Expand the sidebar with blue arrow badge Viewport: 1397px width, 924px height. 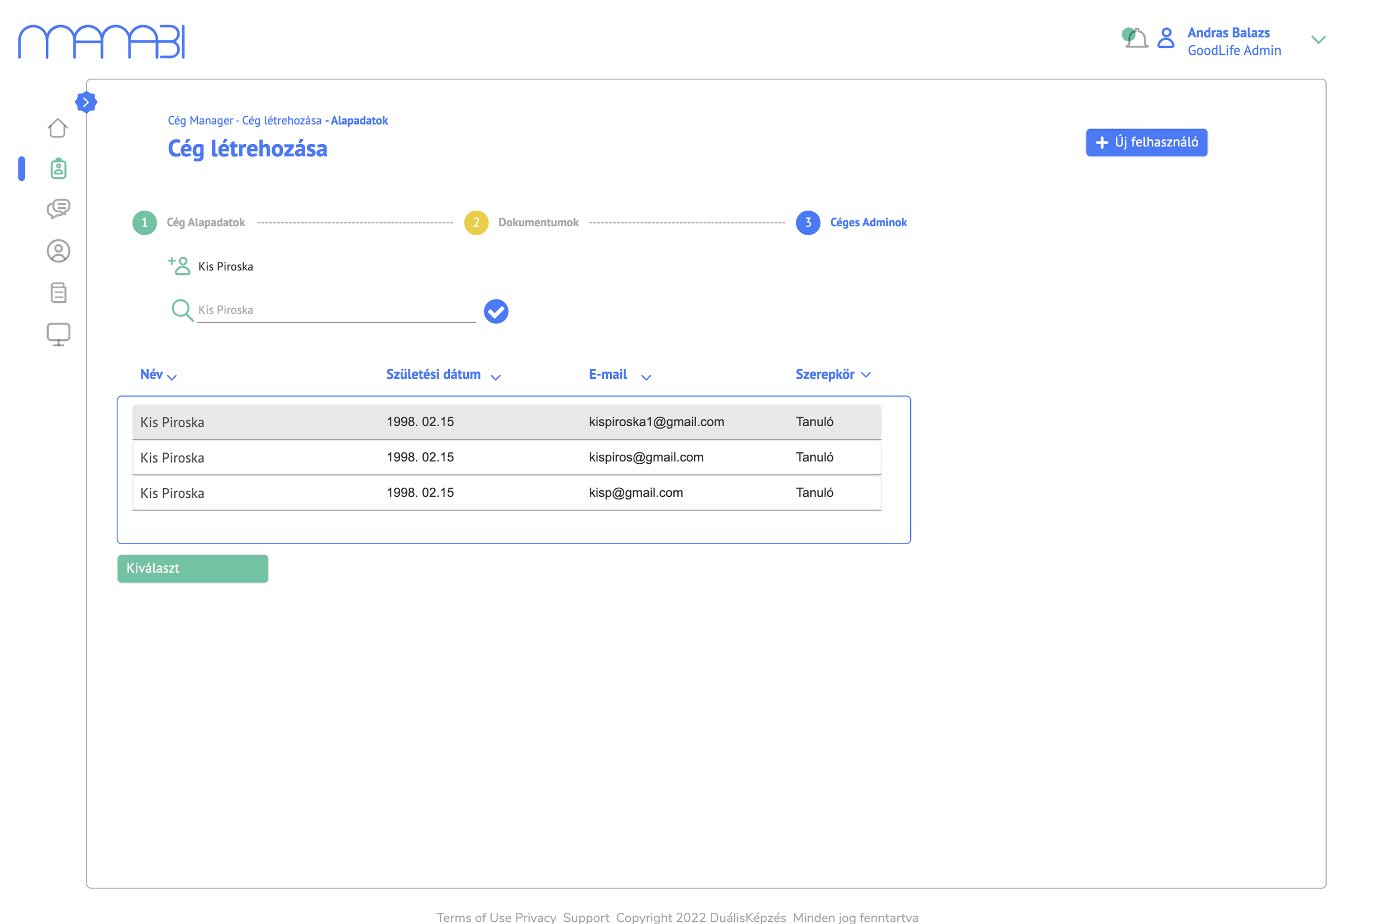86,102
